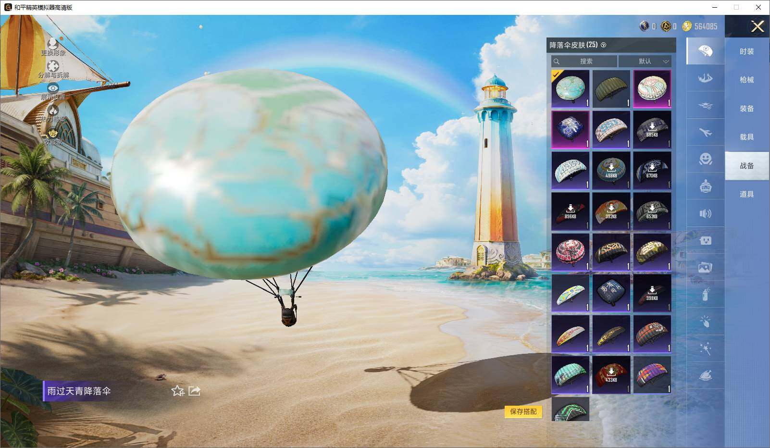Close the inventory with the X button
This screenshot has width=770, height=448.
pyautogui.click(x=758, y=26)
